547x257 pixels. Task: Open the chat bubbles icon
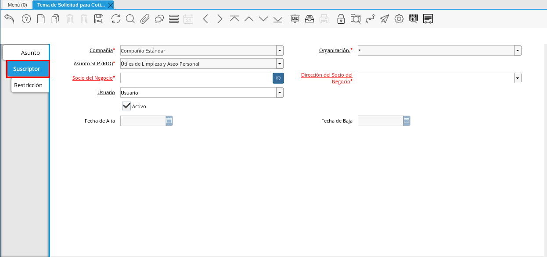159,19
